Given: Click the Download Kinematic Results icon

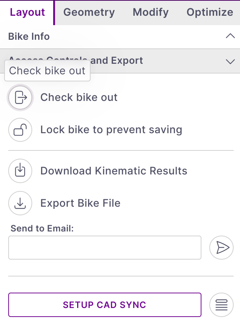Looking at the screenshot, I should 20,171.
